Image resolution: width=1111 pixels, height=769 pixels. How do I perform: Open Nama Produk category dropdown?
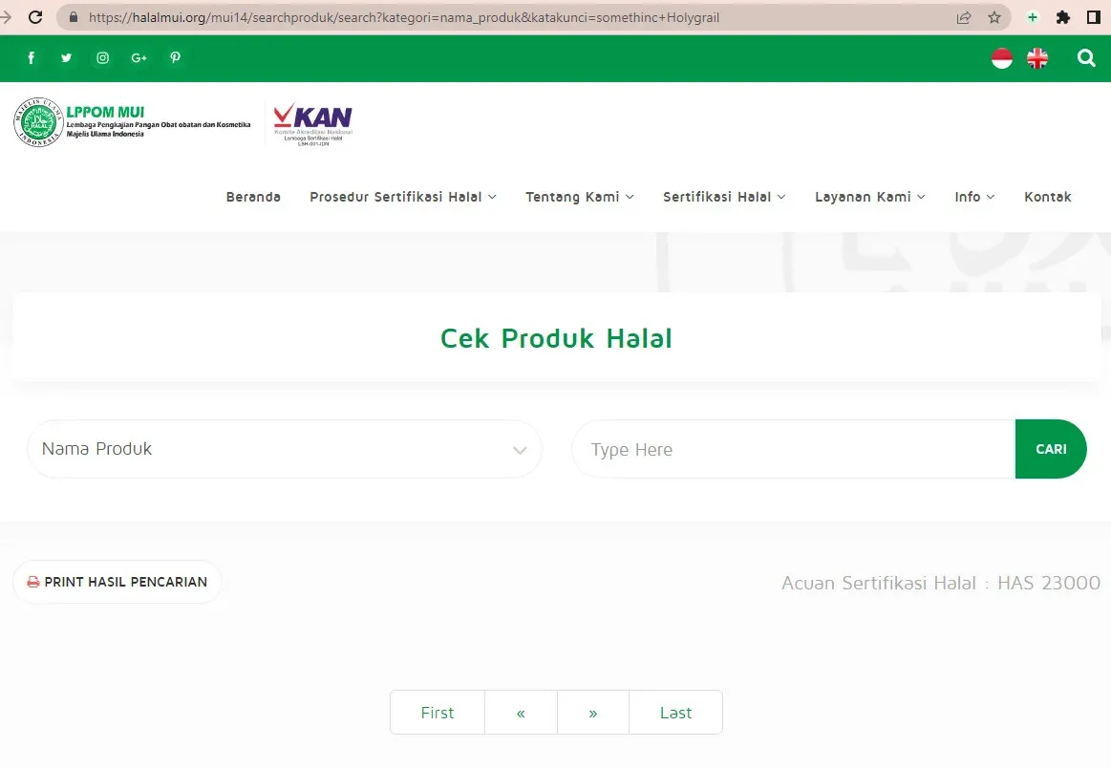click(x=284, y=449)
